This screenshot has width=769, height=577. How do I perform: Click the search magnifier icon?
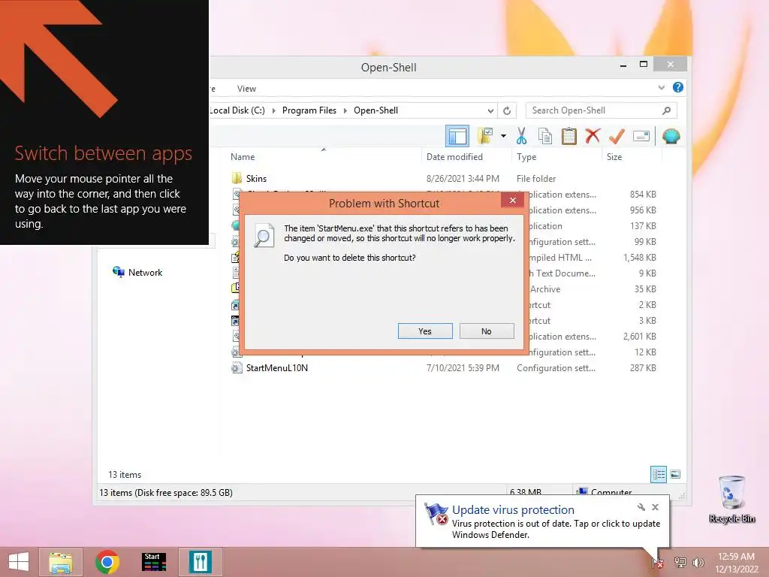[x=666, y=110]
